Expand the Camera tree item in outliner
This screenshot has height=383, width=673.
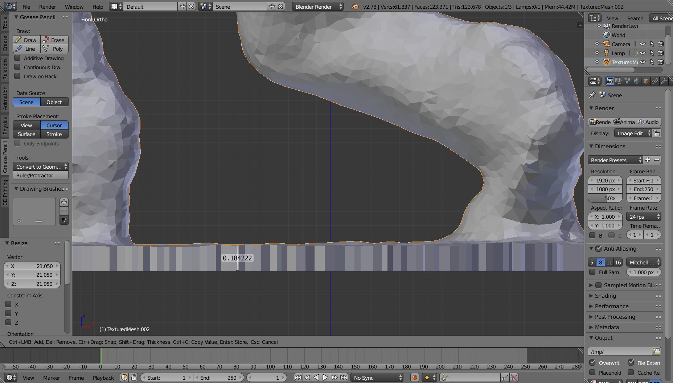(597, 44)
